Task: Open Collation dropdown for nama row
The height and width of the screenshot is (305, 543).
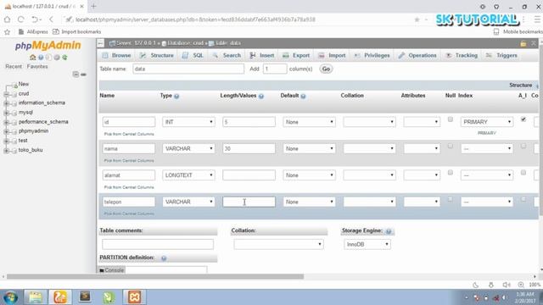Action: tap(370, 149)
